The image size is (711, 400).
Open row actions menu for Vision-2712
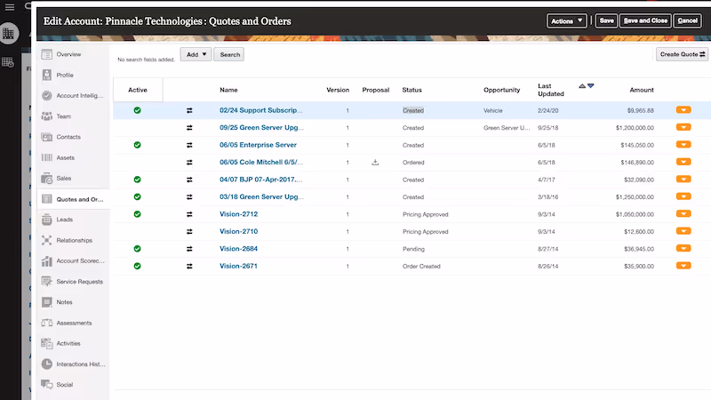(x=683, y=213)
